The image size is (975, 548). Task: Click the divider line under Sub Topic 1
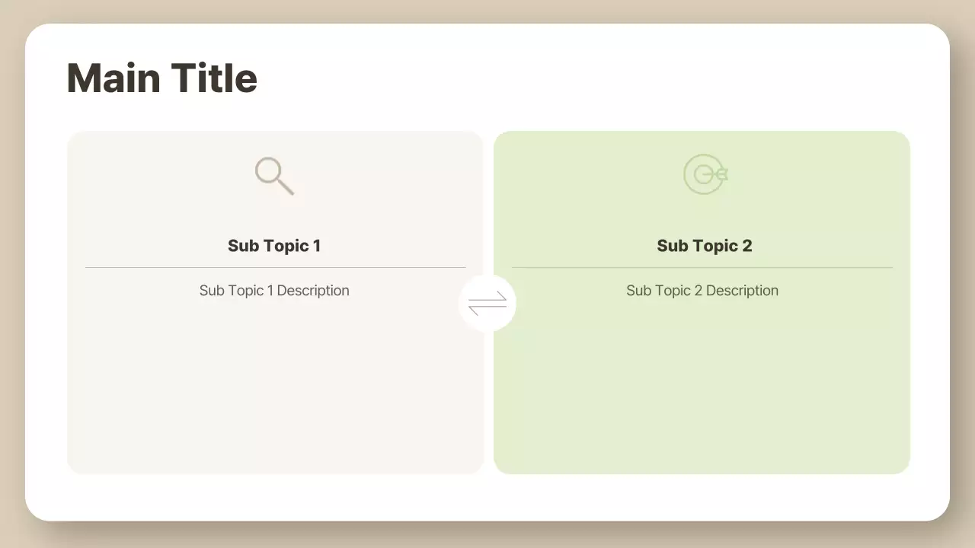[x=275, y=268]
